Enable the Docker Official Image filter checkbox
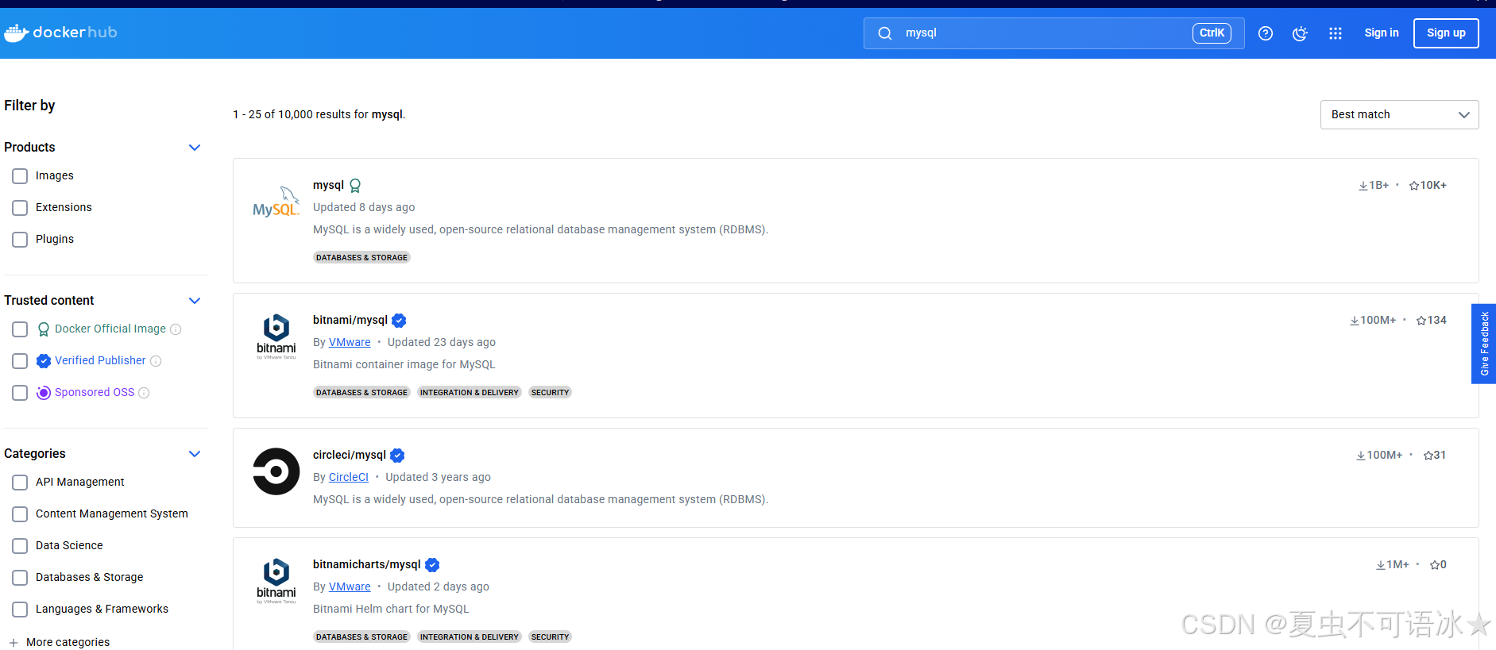 (x=20, y=329)
